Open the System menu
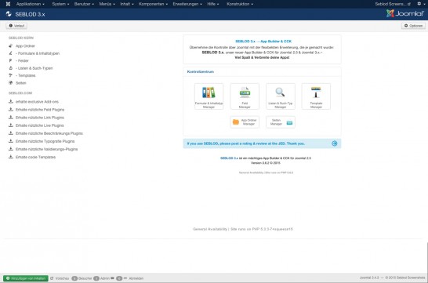The height and width of the screenshot is (283, 428). tap(60, 4)
